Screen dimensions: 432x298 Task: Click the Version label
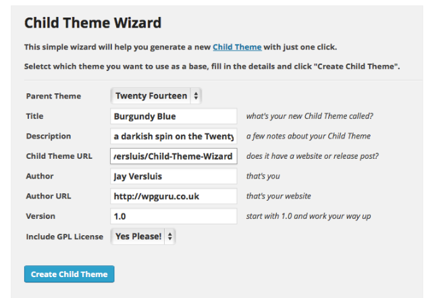click(41, 216)
